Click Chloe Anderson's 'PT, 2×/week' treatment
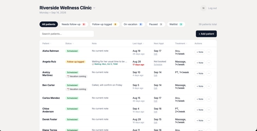Image resolution: width=257 pixels, height=131 pixels. (180, 110)
